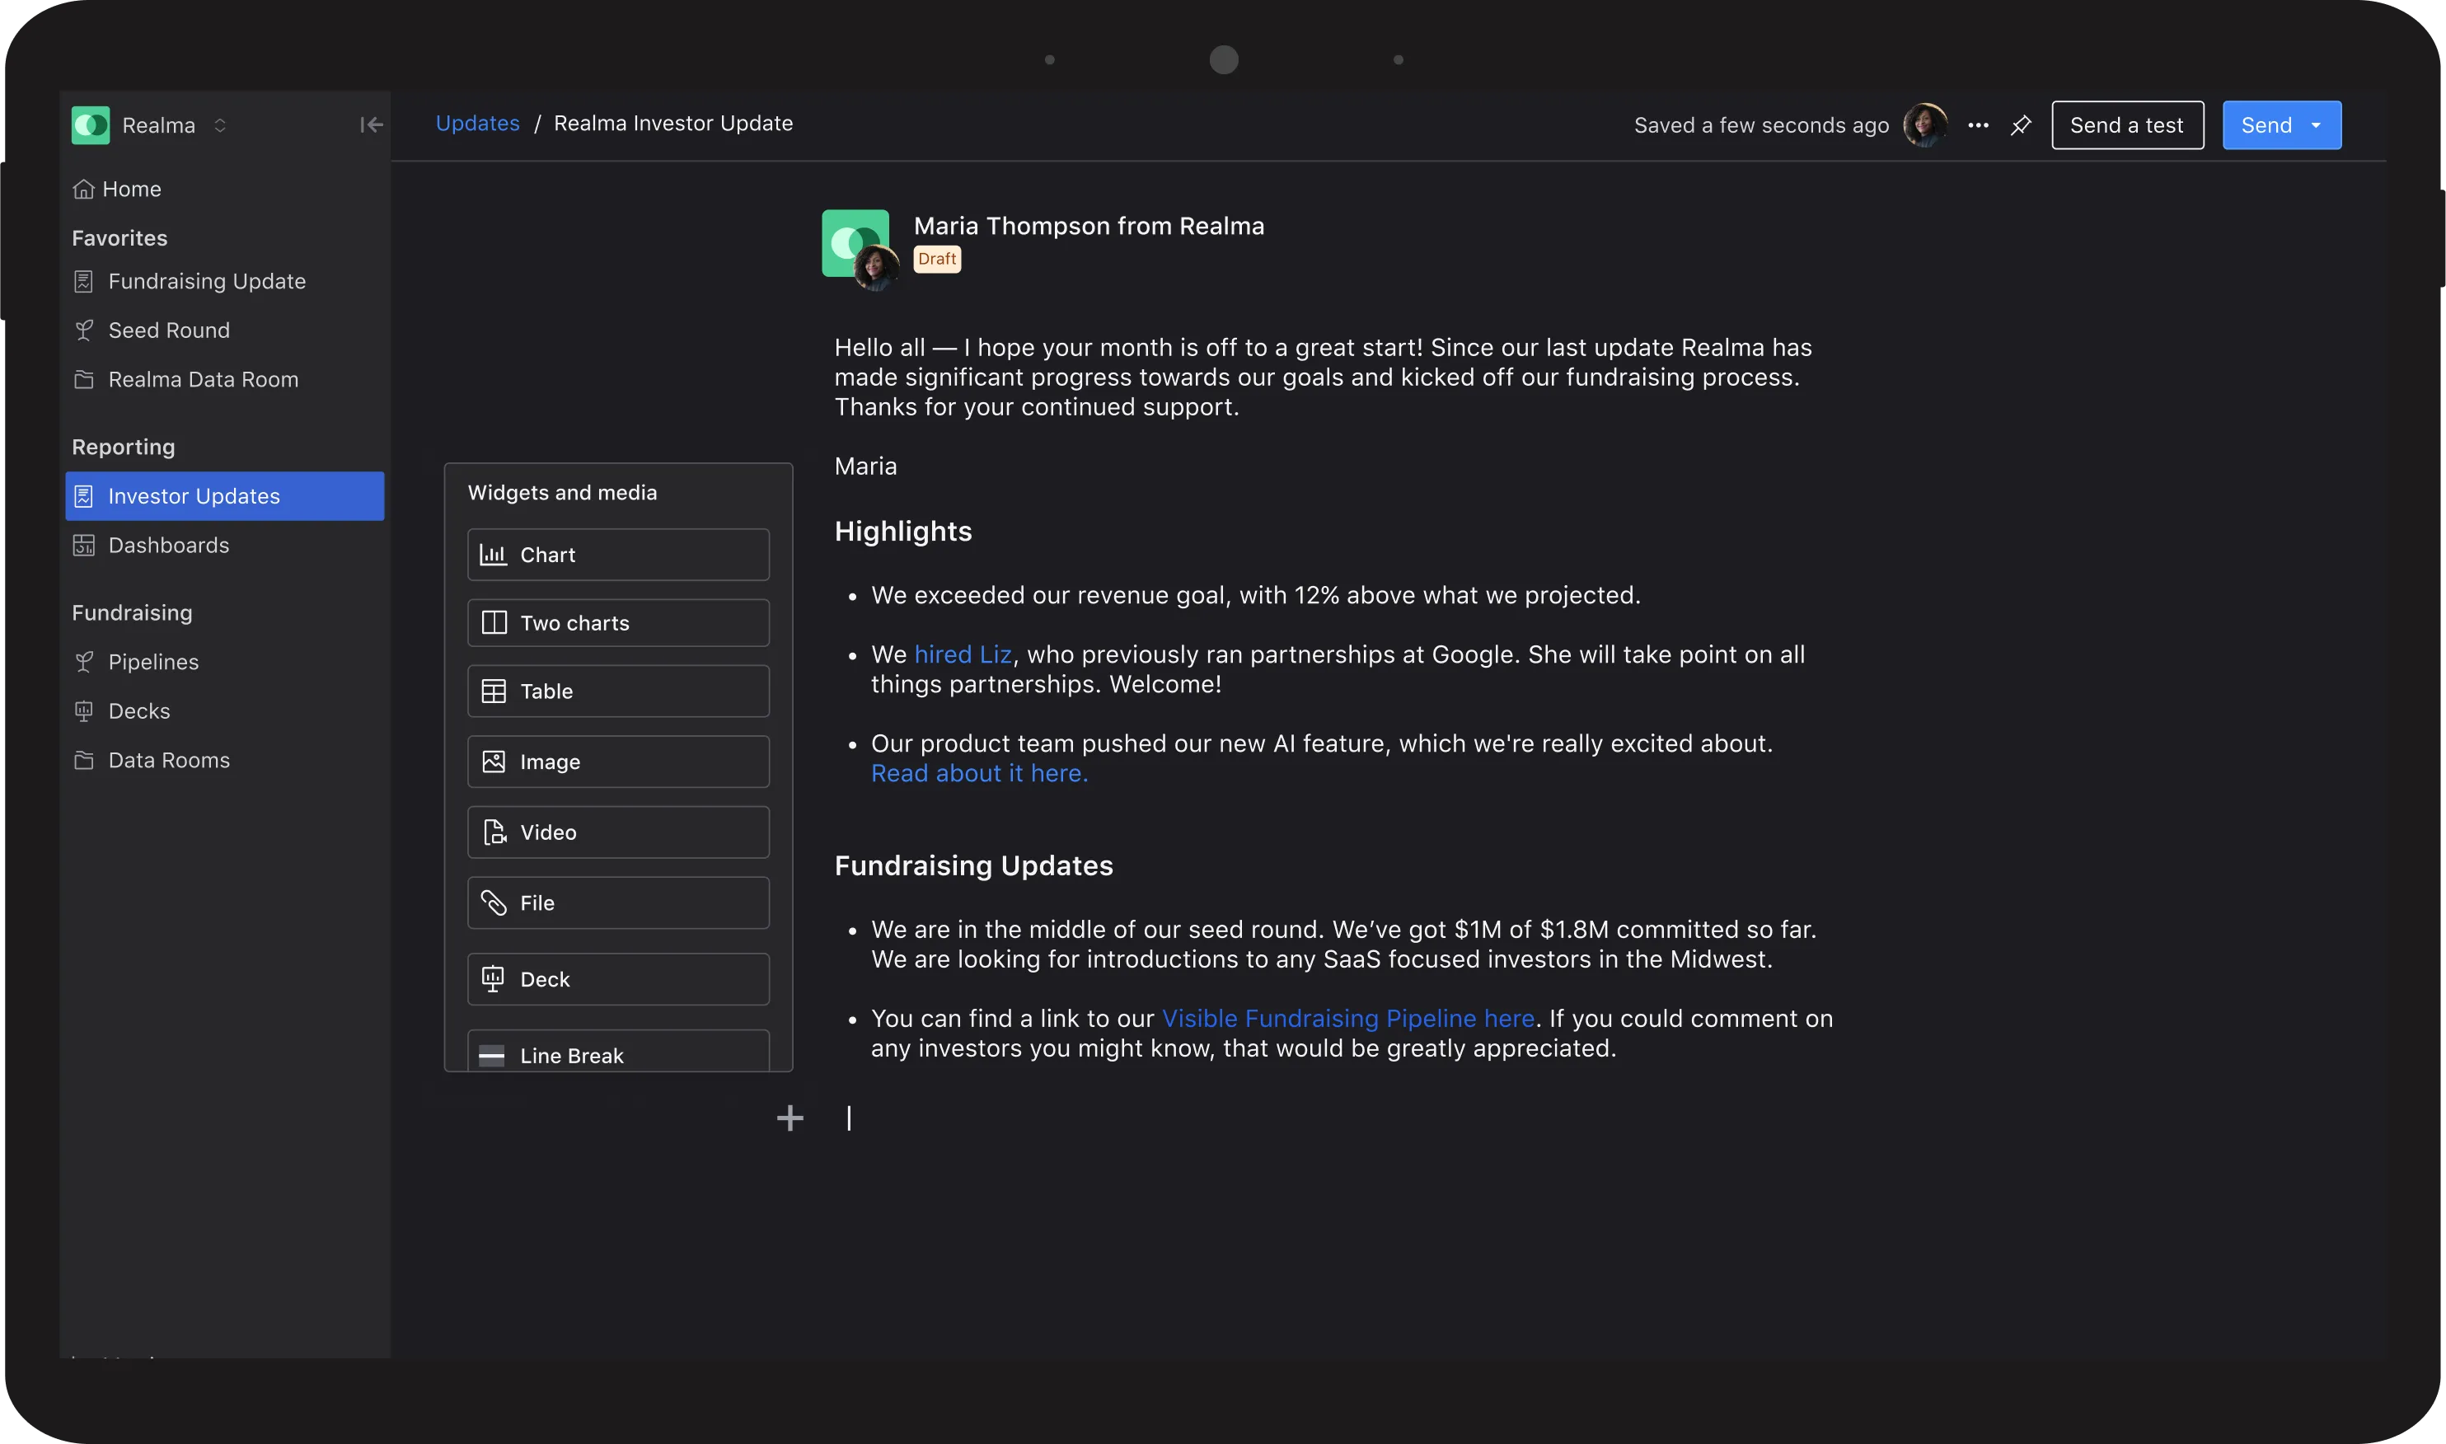The height and width of the screenshot is (1444, 2446).
Task: Open Dashboards in the sidebar
Action: pos(168,545)
